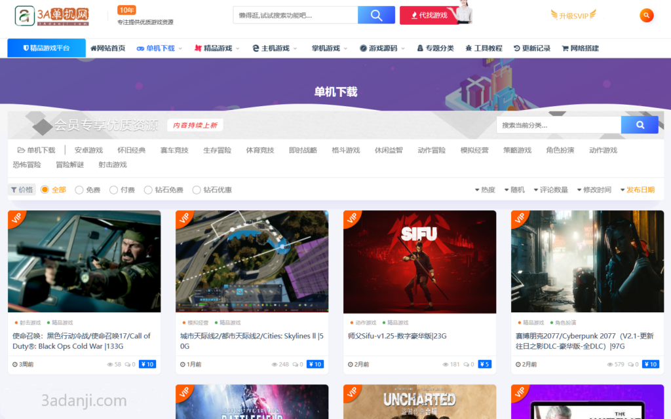671x419 pixels.
Task: Open the 师父Sifu-v1.25 title link
Action: pos(397,336)
